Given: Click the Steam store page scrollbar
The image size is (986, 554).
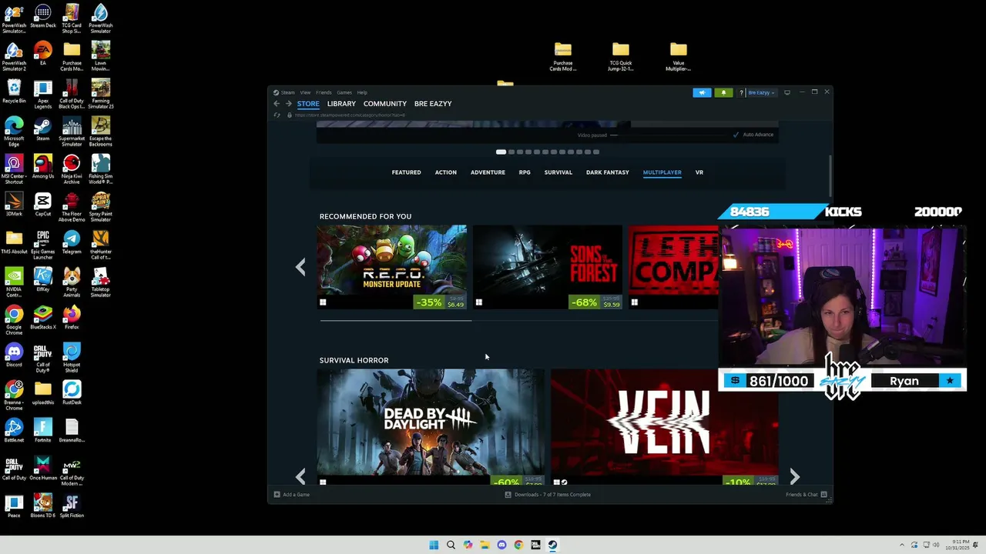Looking at the screenshot, I should click(830, 175).
